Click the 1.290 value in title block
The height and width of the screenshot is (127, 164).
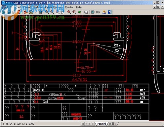(129, 94)
